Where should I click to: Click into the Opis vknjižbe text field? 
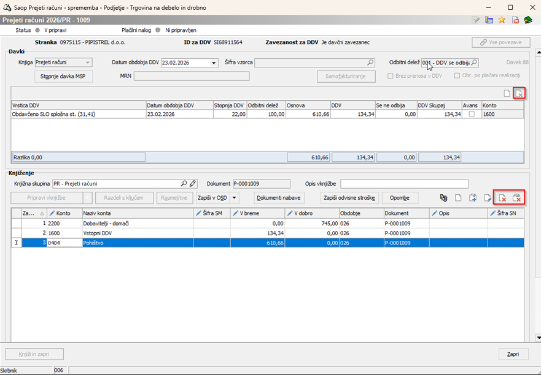coord(404,184)
